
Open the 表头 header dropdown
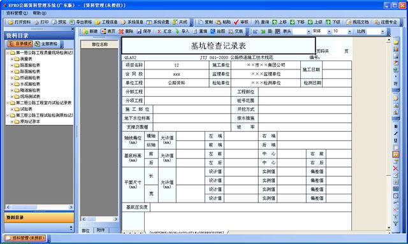pyautogui.click(x=309, y=31)
